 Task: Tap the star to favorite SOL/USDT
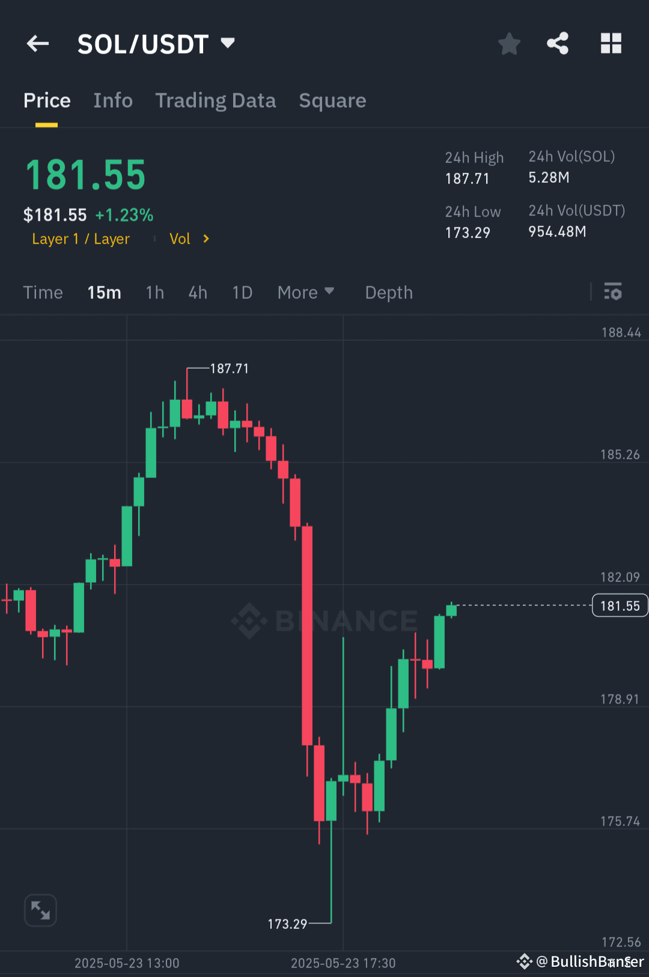[x=509, y=43]
